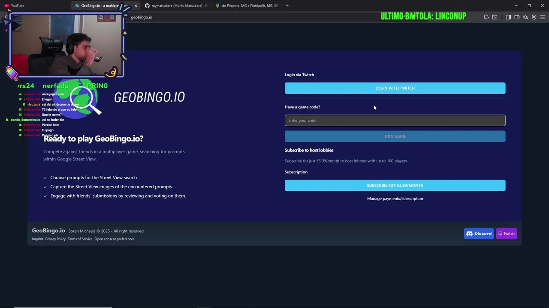
Task: Click Capture the Street View images text
Action: (x=112, y=187)
